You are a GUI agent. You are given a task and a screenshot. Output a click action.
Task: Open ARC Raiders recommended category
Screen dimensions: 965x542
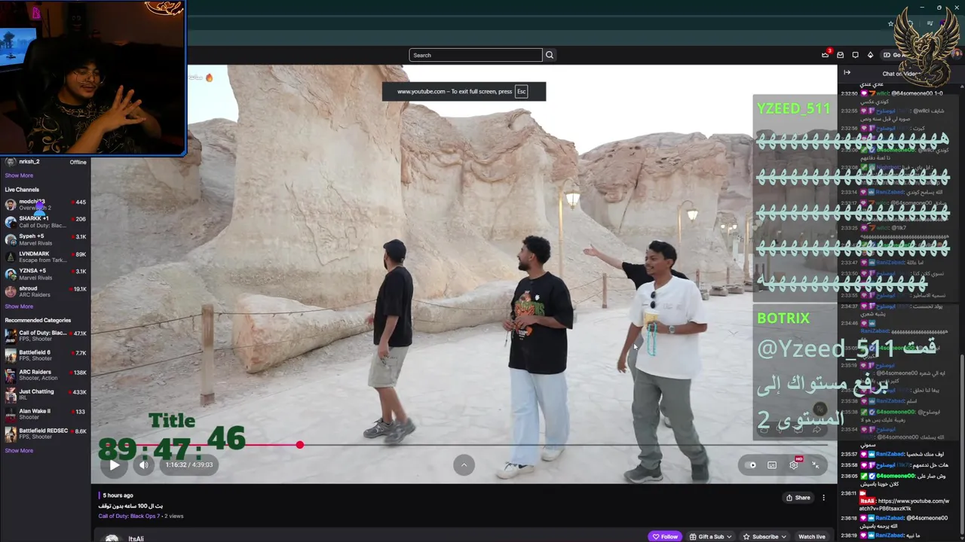(45, 375)
